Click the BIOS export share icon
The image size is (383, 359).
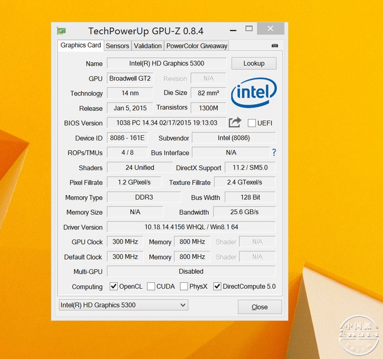pyautogui.click(x=235, y=122)
